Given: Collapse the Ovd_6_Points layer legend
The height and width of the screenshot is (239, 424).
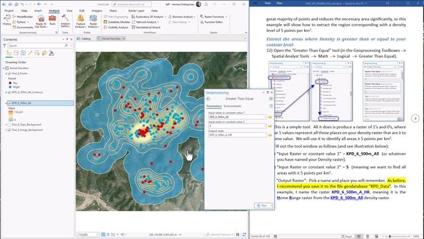Looking at the screenshot, I should click(6, 74).
